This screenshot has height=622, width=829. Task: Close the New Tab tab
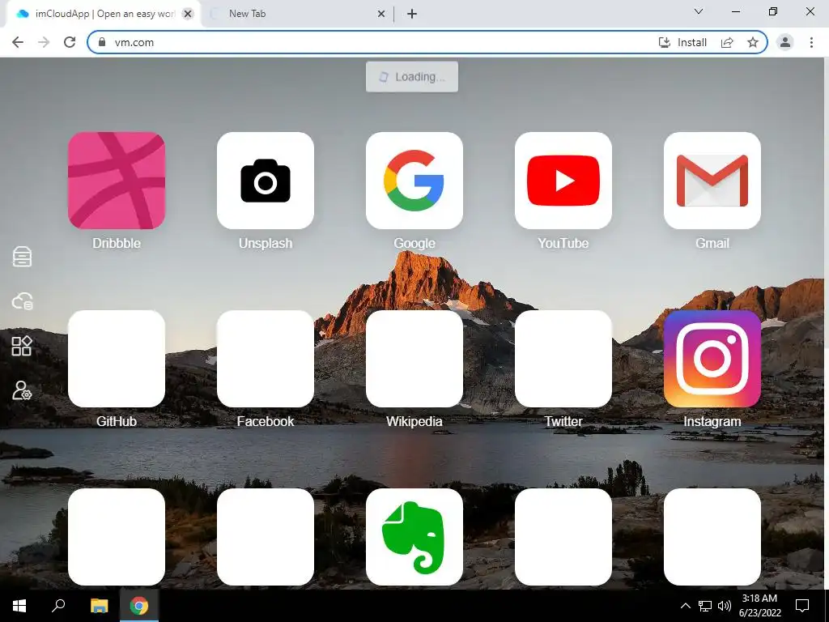(x=381, y=14)
